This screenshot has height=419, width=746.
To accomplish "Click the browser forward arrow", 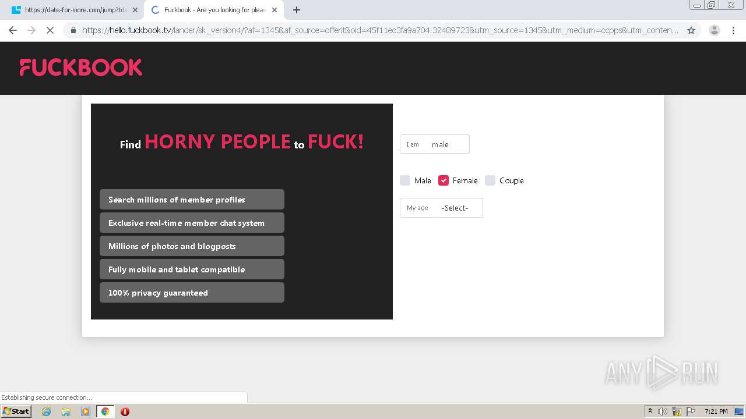I will (31, 30).
